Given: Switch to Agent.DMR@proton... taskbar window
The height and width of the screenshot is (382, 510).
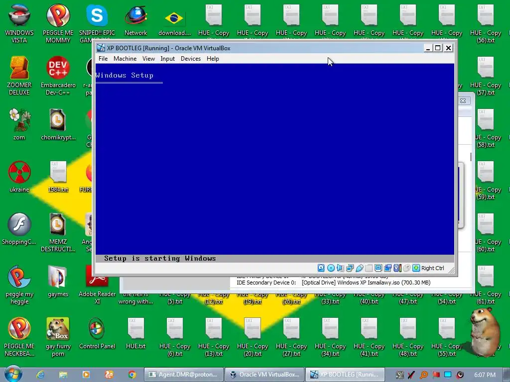Looking at the screenshot, I should coord(183,375).
